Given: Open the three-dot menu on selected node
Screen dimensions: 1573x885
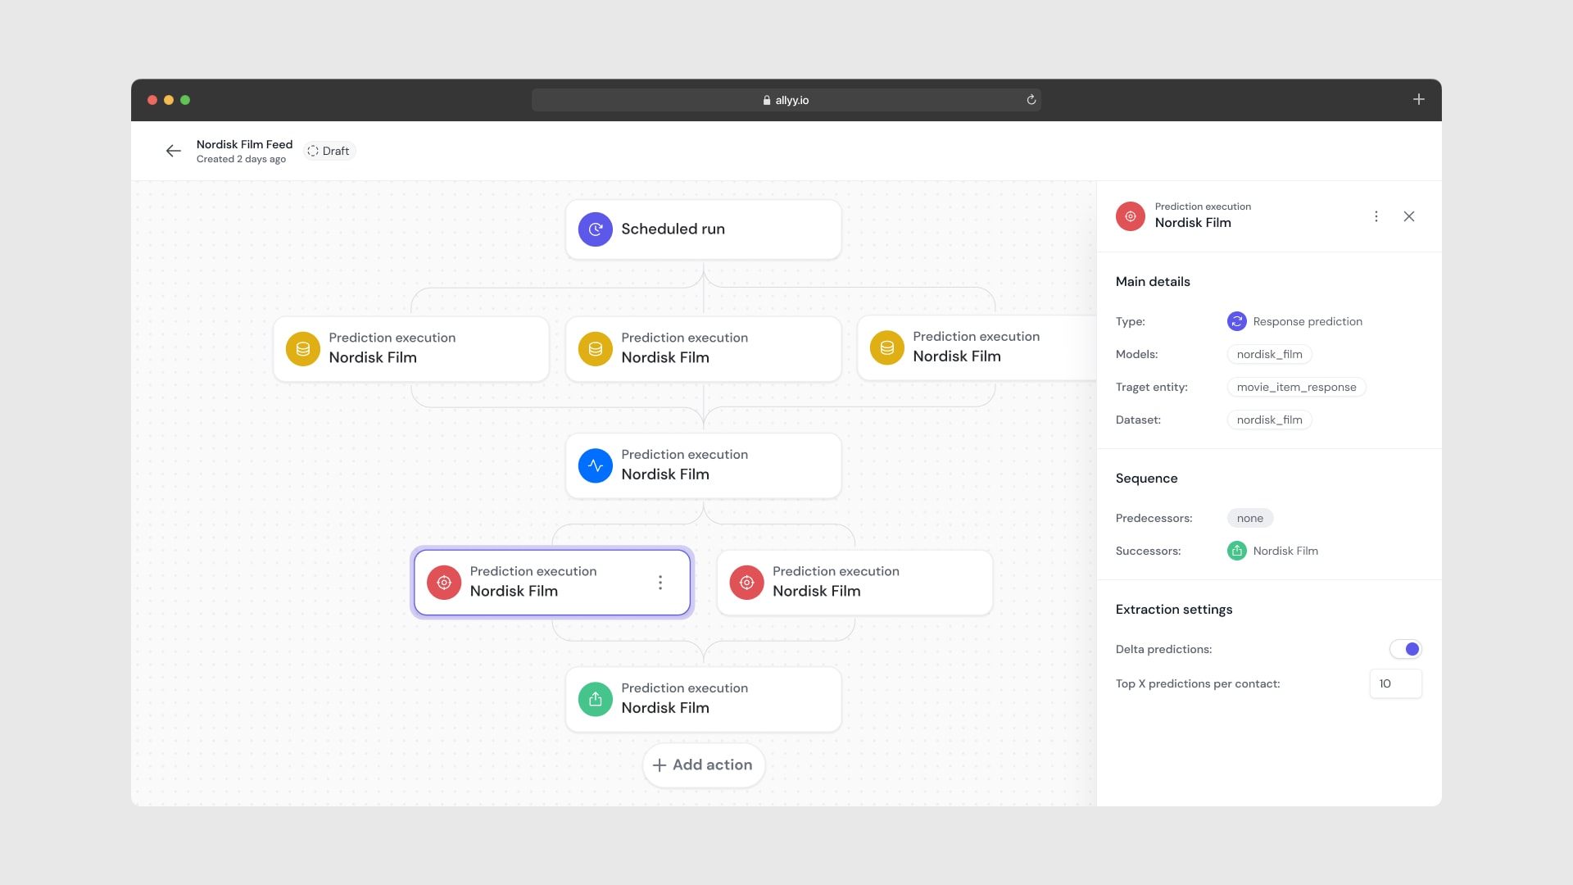Looking at the screenshot, I should (x=659, y=583).
